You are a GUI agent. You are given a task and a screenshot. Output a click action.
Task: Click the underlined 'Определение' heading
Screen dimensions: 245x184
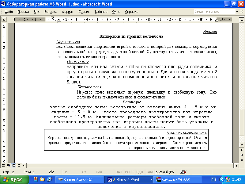(68, 42)
